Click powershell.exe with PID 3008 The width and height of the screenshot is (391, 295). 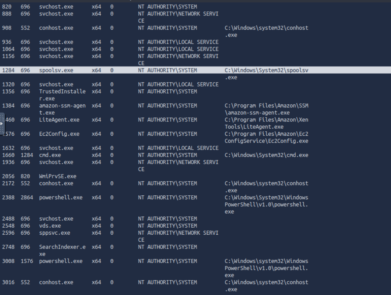[x=60, y=261]
